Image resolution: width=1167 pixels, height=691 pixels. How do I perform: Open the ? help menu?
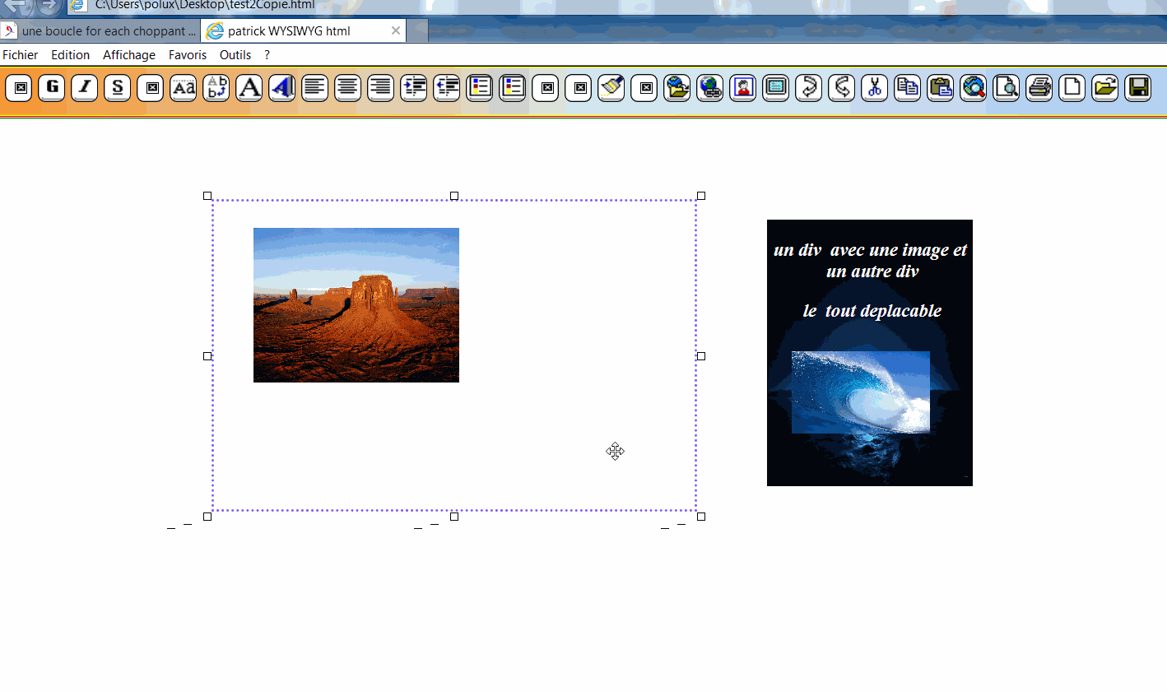(267, 55)
